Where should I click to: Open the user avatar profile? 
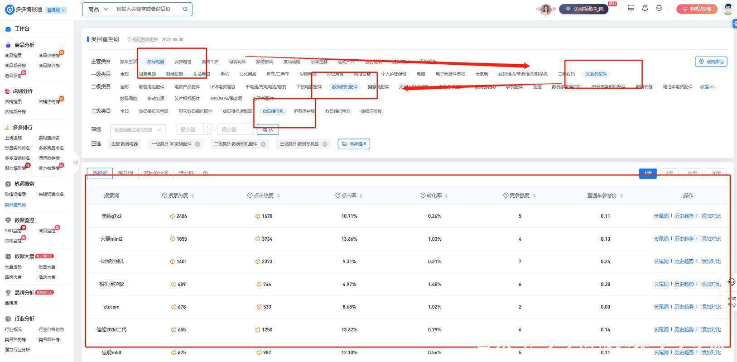click(728, 9)
